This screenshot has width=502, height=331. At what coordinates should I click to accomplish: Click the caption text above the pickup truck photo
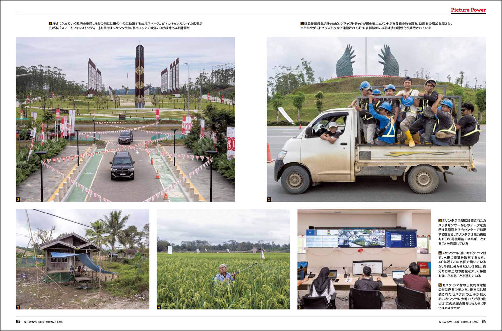point(376,26)
